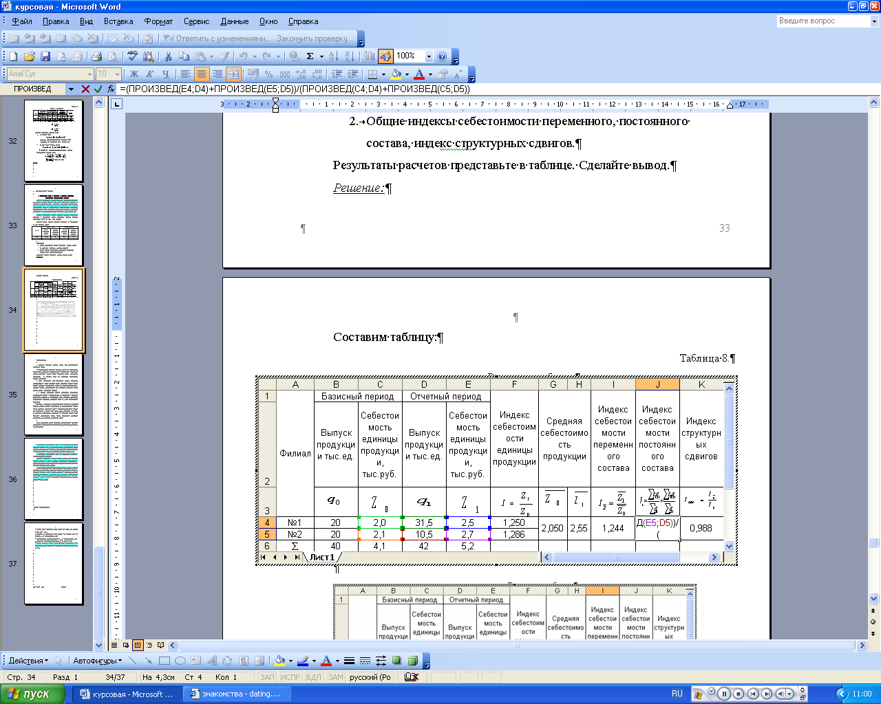Viewport: 881px width, 704px height.
Task: Insert a Text Box from drawing toolbar
Action: (x=195, y=661)
